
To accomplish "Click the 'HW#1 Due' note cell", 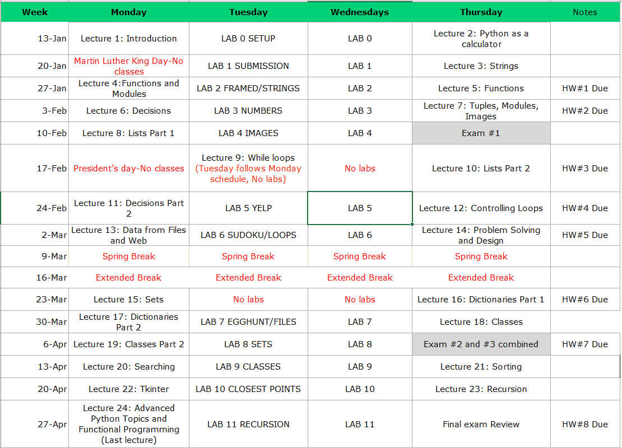I will 584,88.
